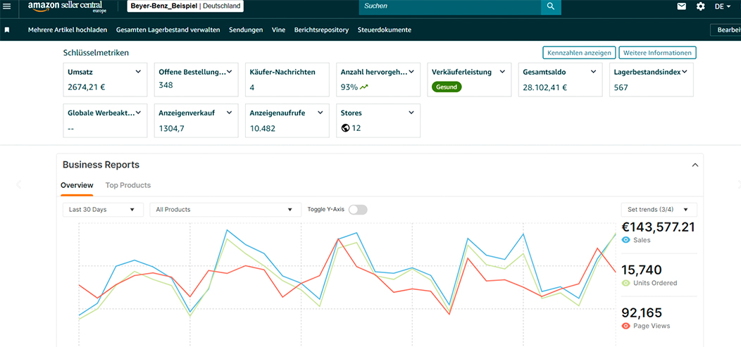The width and height of the screenshot is (741, 347).
Task: Collapse the Business Reports panel
Action: [695, 165]
